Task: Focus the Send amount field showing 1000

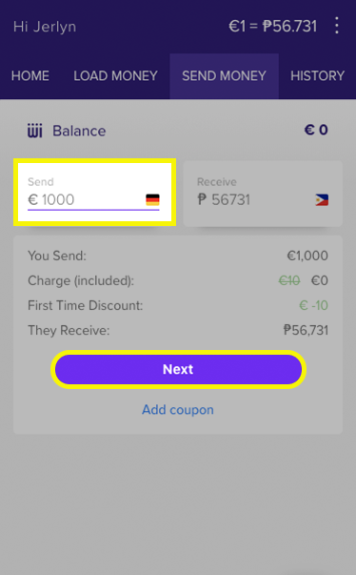Action: pyautogui.click(x=94, y=193)
